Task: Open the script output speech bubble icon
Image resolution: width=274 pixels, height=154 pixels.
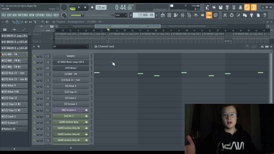Action: (216, 15)
